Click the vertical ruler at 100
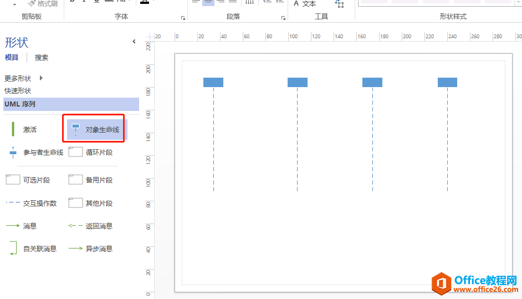 pyautogui.click(x=149, y=183)
